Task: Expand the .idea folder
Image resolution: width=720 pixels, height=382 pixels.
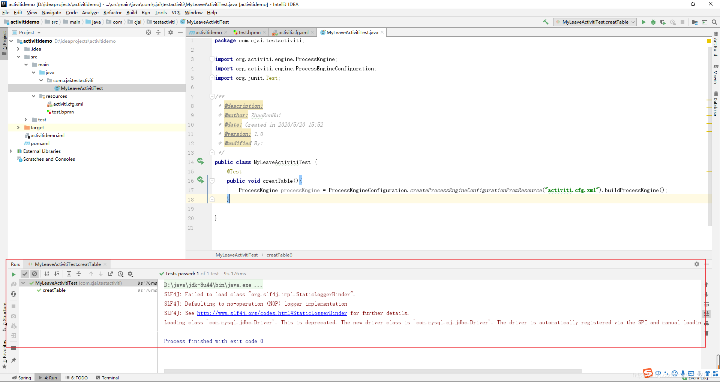Action: click(18, 49)
